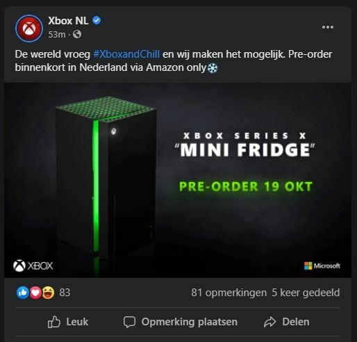Click the blue verified badge icon

click(x=97, y=21)
